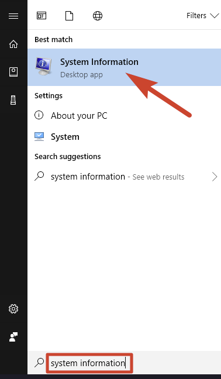The width and height of the screenshot is (221, 379).
Task: Go to Home in the Cortana sidebar
Action: tap(13, 44)
